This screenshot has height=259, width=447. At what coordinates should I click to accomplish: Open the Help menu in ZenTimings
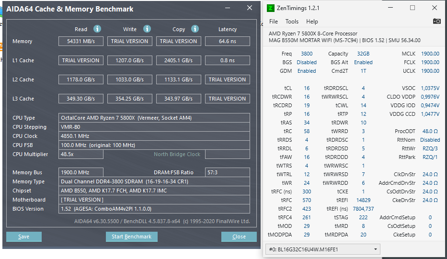(312, 22)
